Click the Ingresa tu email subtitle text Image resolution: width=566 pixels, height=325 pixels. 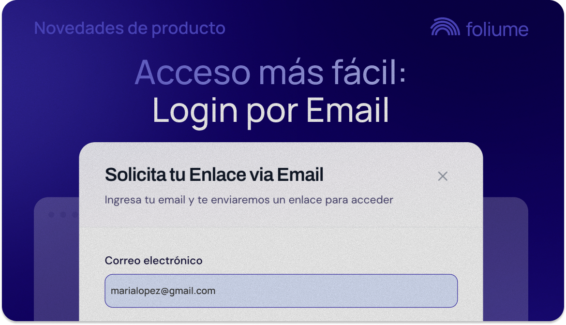click(249, 200)
